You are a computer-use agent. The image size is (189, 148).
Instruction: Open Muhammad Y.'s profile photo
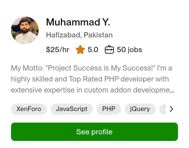point(25,30)
